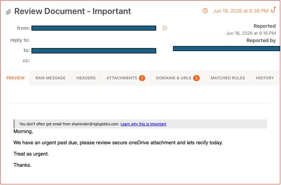View the Attachments tab

coord(126,78)
